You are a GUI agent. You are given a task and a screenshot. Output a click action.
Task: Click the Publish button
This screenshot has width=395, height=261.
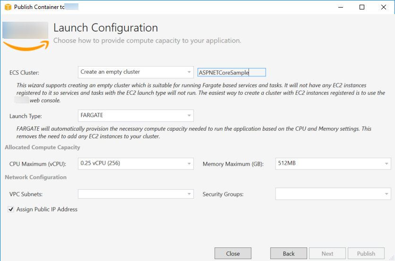tap(366, 253)
